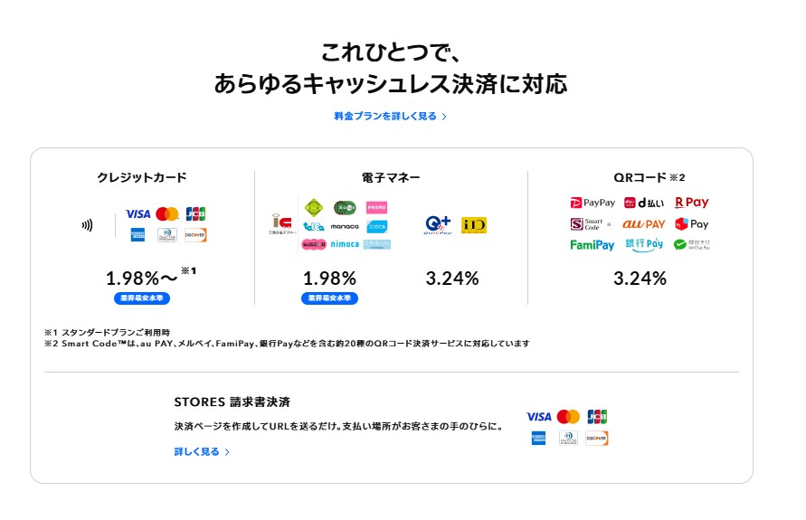
Task: Click the PayPay logo
Action: tap(593, 203)
